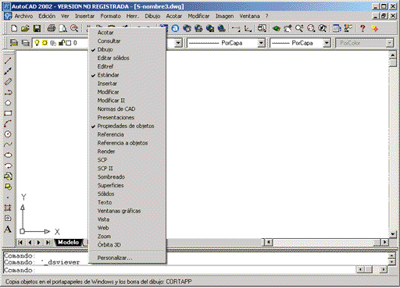
Task: Open the Layers manager icon
Action: click(25, 43)
